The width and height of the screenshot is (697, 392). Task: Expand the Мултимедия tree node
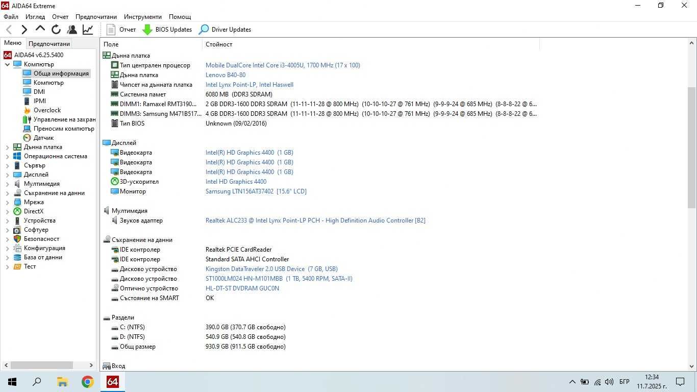8,184
